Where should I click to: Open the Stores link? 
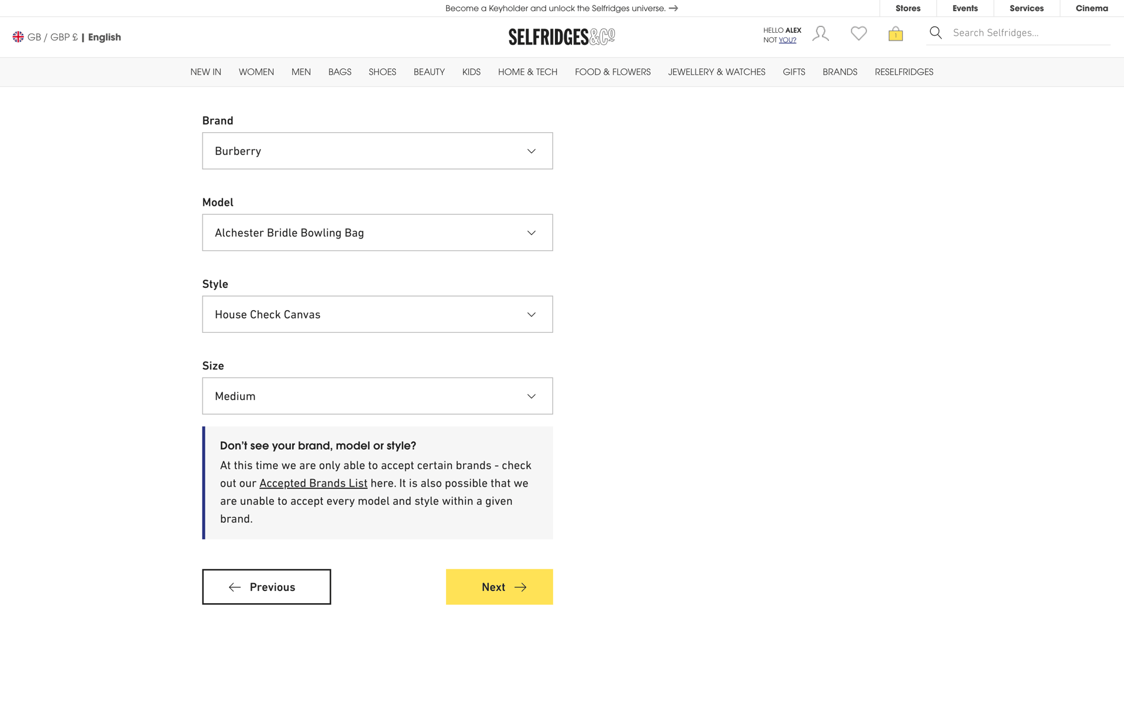click(x=908, y=8)
